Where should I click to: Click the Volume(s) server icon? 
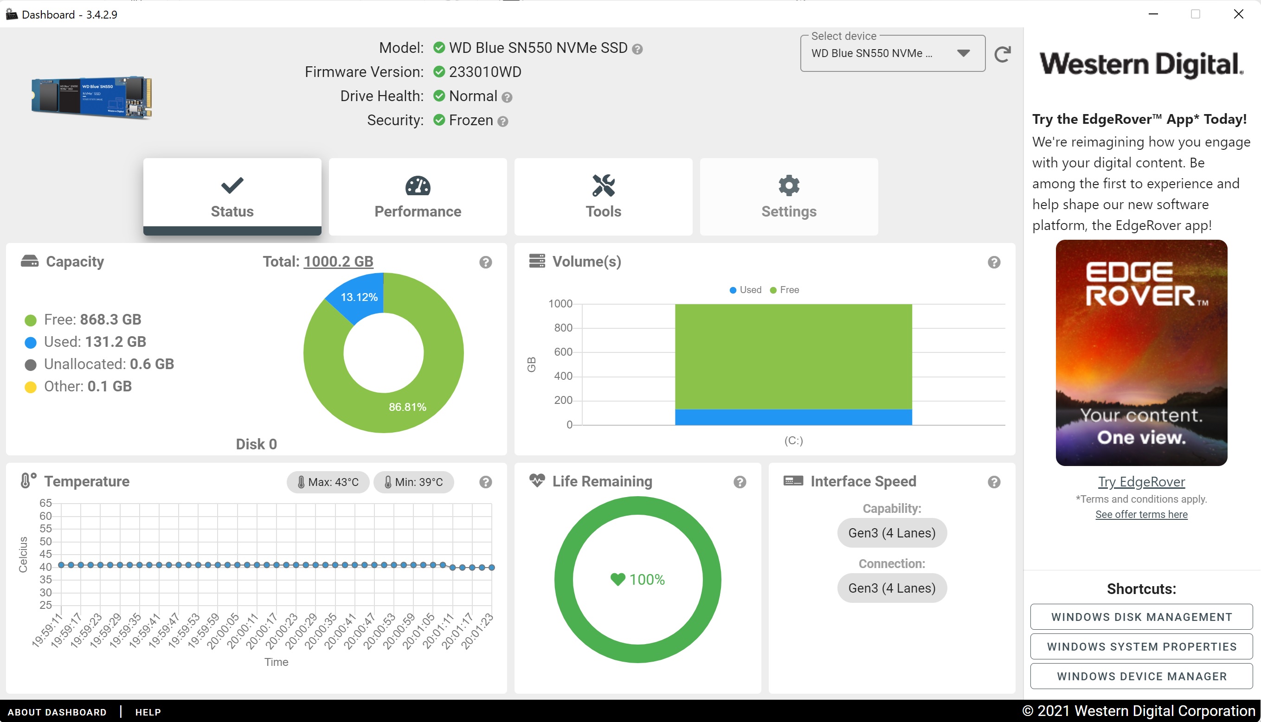point(537,261)
